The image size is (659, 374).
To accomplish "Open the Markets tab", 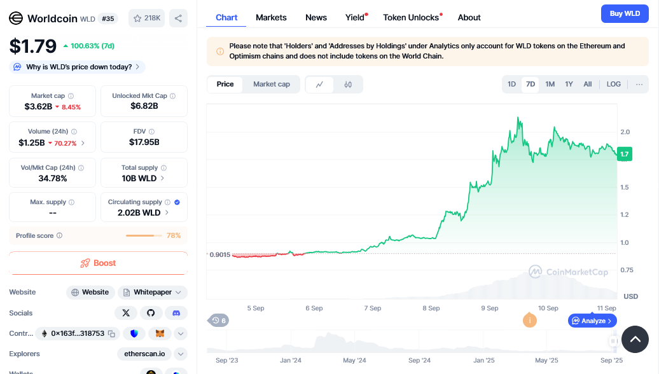I will pyautogui.click(x=271, y=18).
